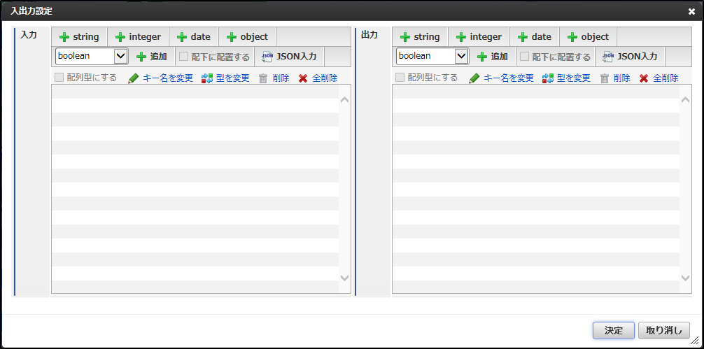This screenshot has width=704, height=349.
Task: Click the 追加 button in the 出力 panel
Action: coord(493,57)
